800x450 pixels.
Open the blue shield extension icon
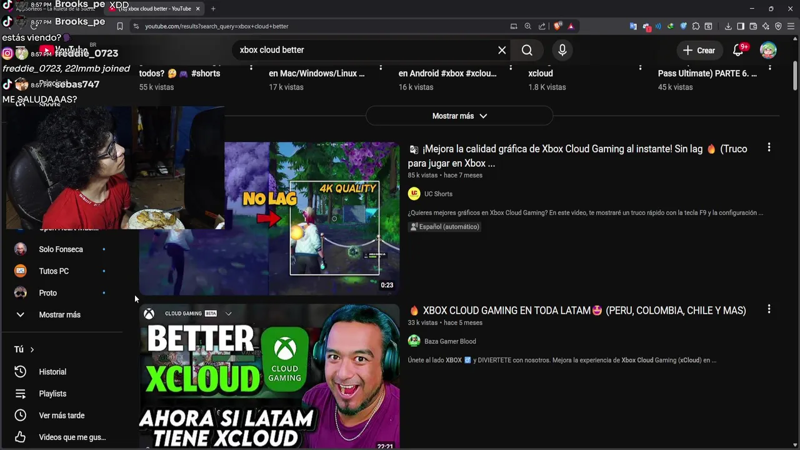[x=683, y=26]
